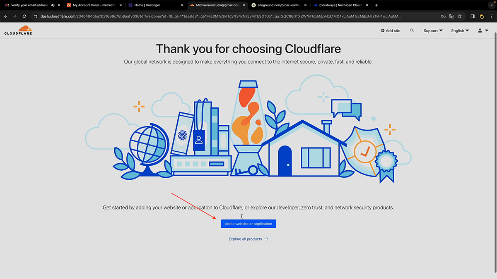View site information icon in address bar

(x=36, y=16)
